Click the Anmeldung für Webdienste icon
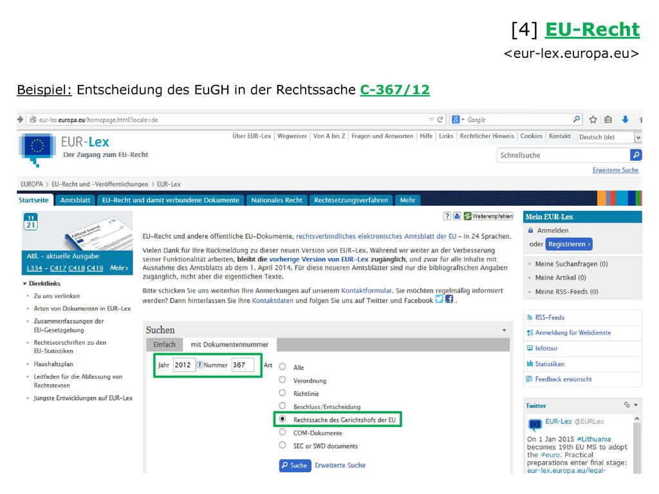The height and width of the screenshot is (494, 659). click(x=530, y=333)
